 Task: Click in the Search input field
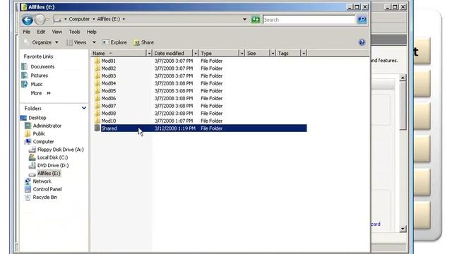coord(309,20)
